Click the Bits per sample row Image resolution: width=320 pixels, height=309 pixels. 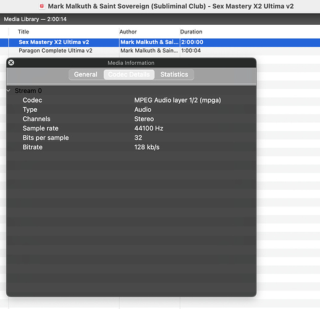[x=132, y=138]
